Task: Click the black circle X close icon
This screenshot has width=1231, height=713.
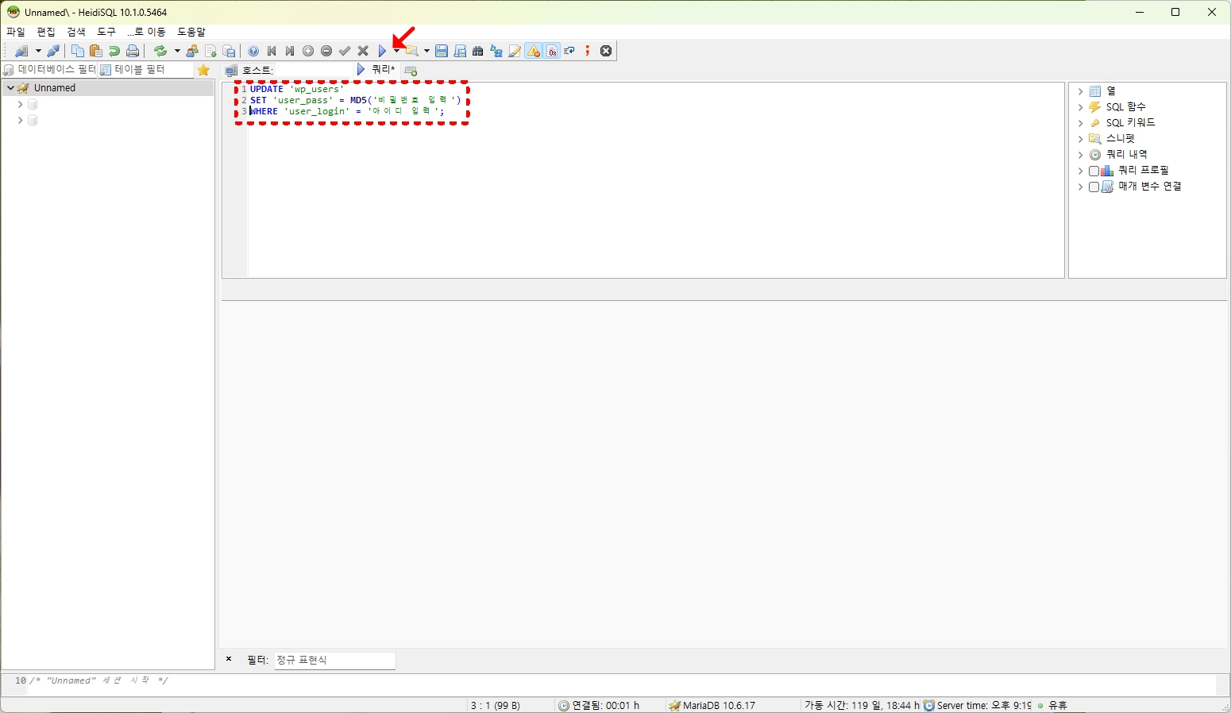Action: 606,51
